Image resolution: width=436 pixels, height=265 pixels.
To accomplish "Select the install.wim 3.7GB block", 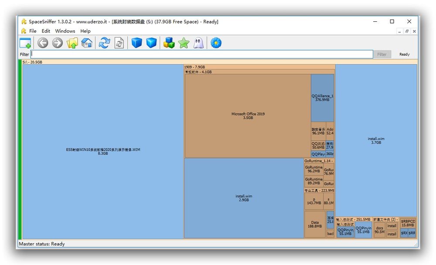I will click(376, 141).
